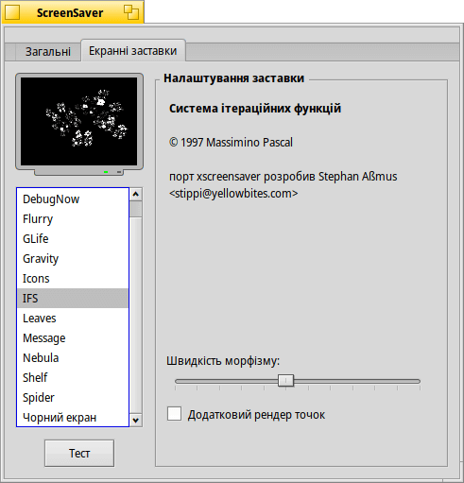Select the Shelf screensaver
The image size is (464, 483).
coord(73,378)
